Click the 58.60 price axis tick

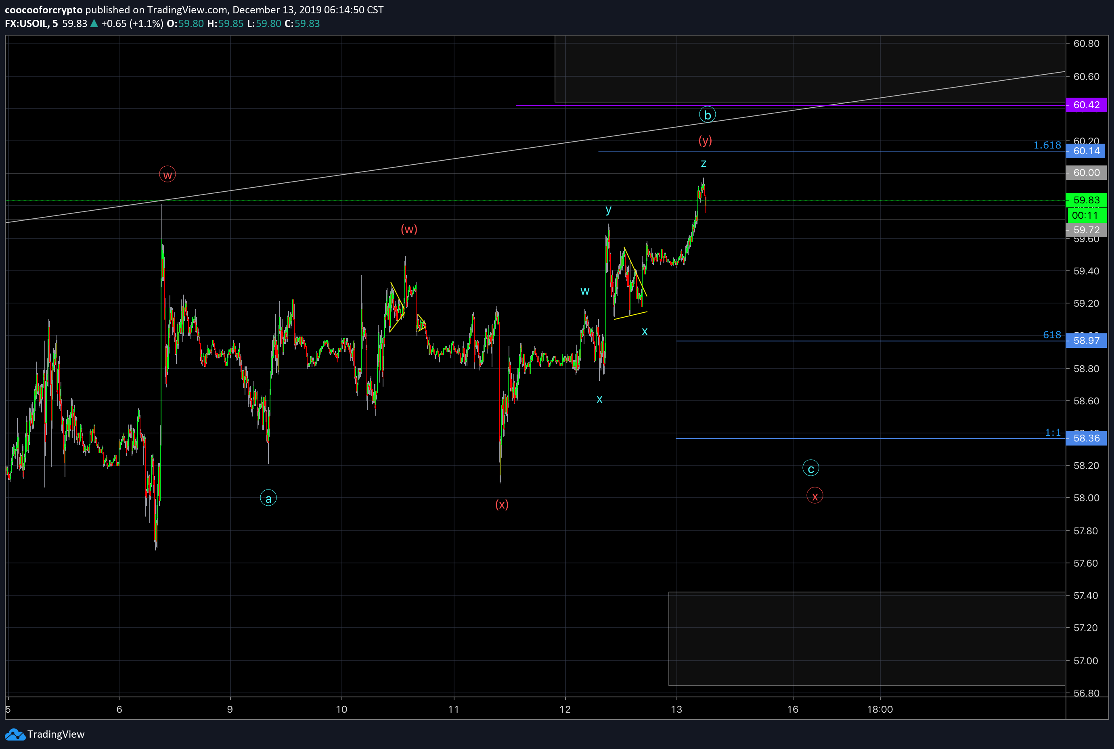click(1086, 401)
